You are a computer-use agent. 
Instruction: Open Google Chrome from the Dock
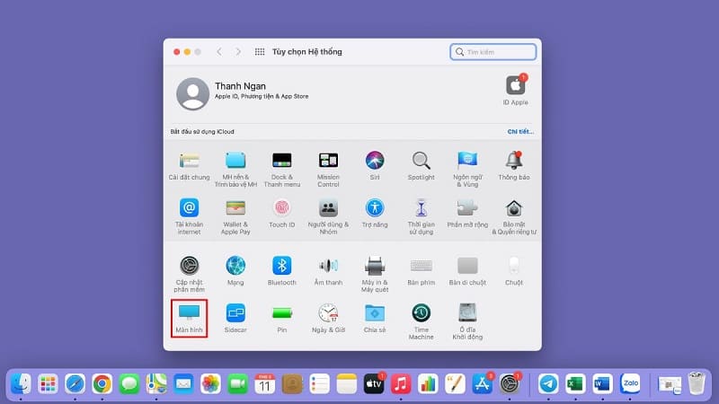pos(102,384)
